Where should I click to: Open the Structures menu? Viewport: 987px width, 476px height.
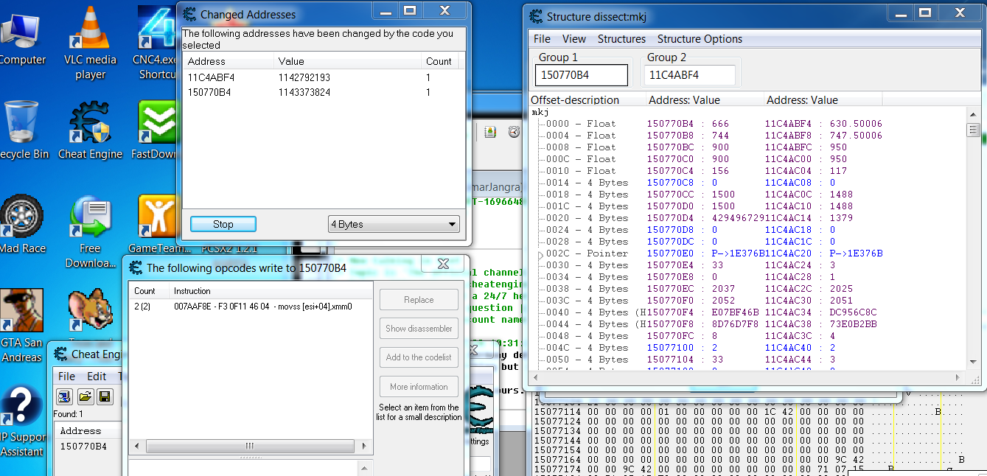coord(621,39)
